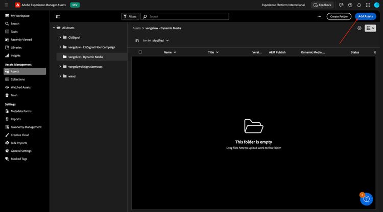Click the DEV environment badge
Image resolution: width=383 pixels, height=212 pixels.
pyautogui.click(x=75, y=5)
